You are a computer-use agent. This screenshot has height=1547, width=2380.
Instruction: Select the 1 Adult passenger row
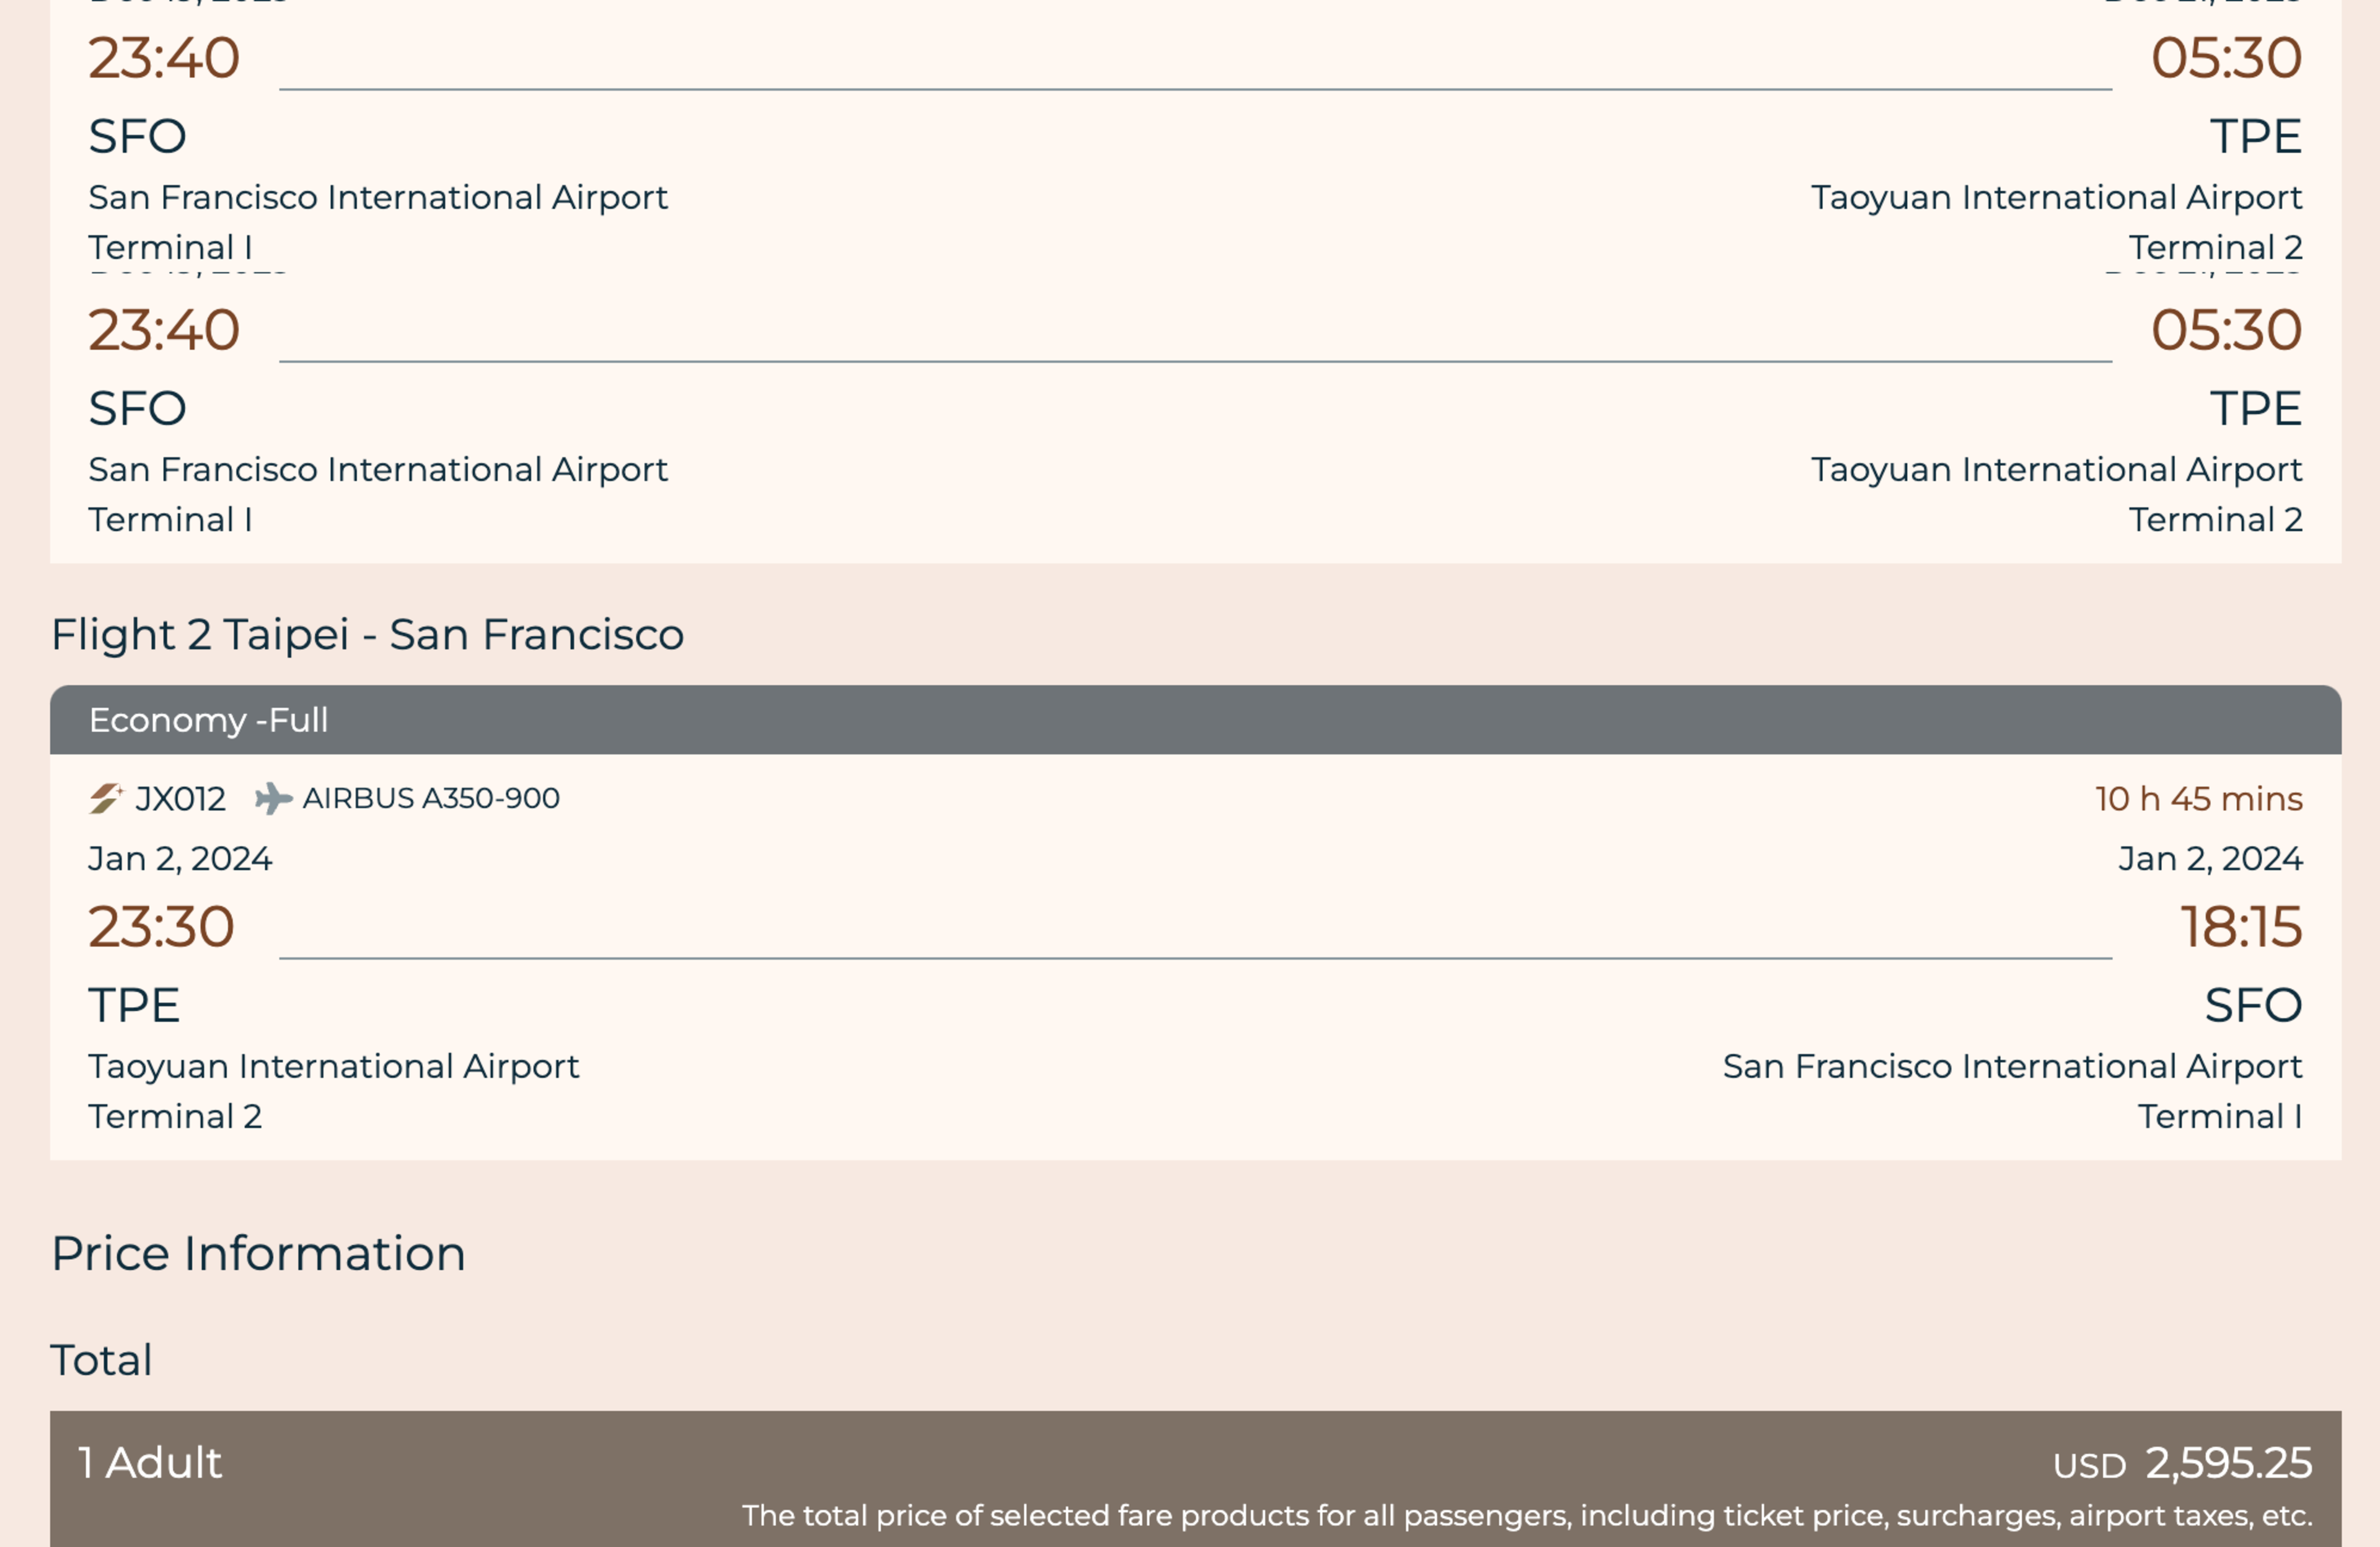pos(150,1462)
